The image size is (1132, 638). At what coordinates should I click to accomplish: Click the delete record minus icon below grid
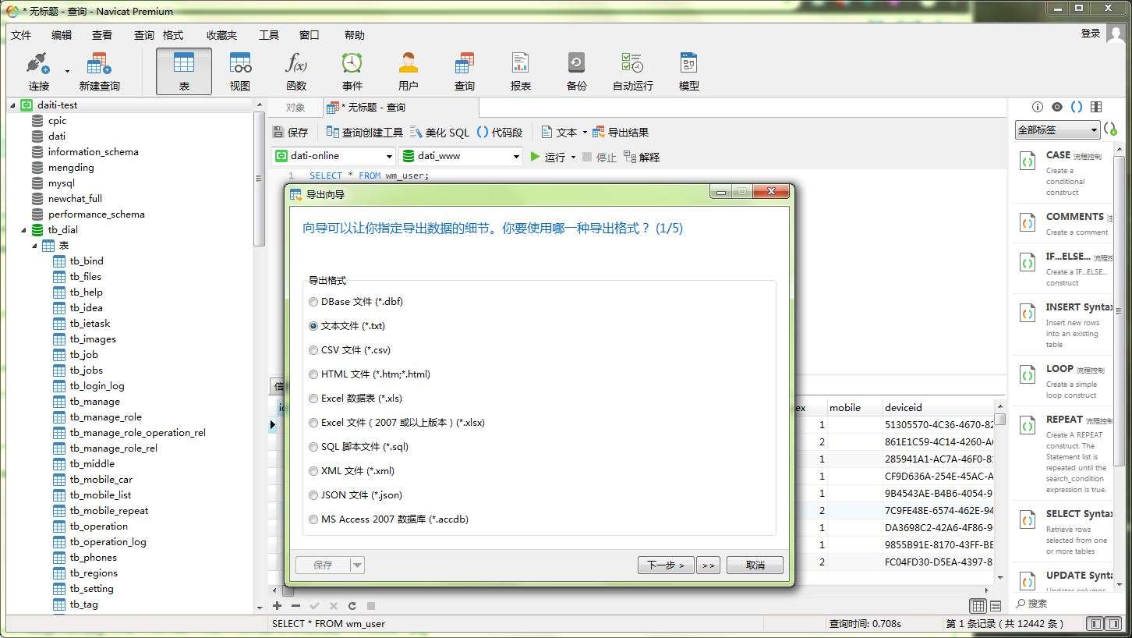tap(295, 605)
